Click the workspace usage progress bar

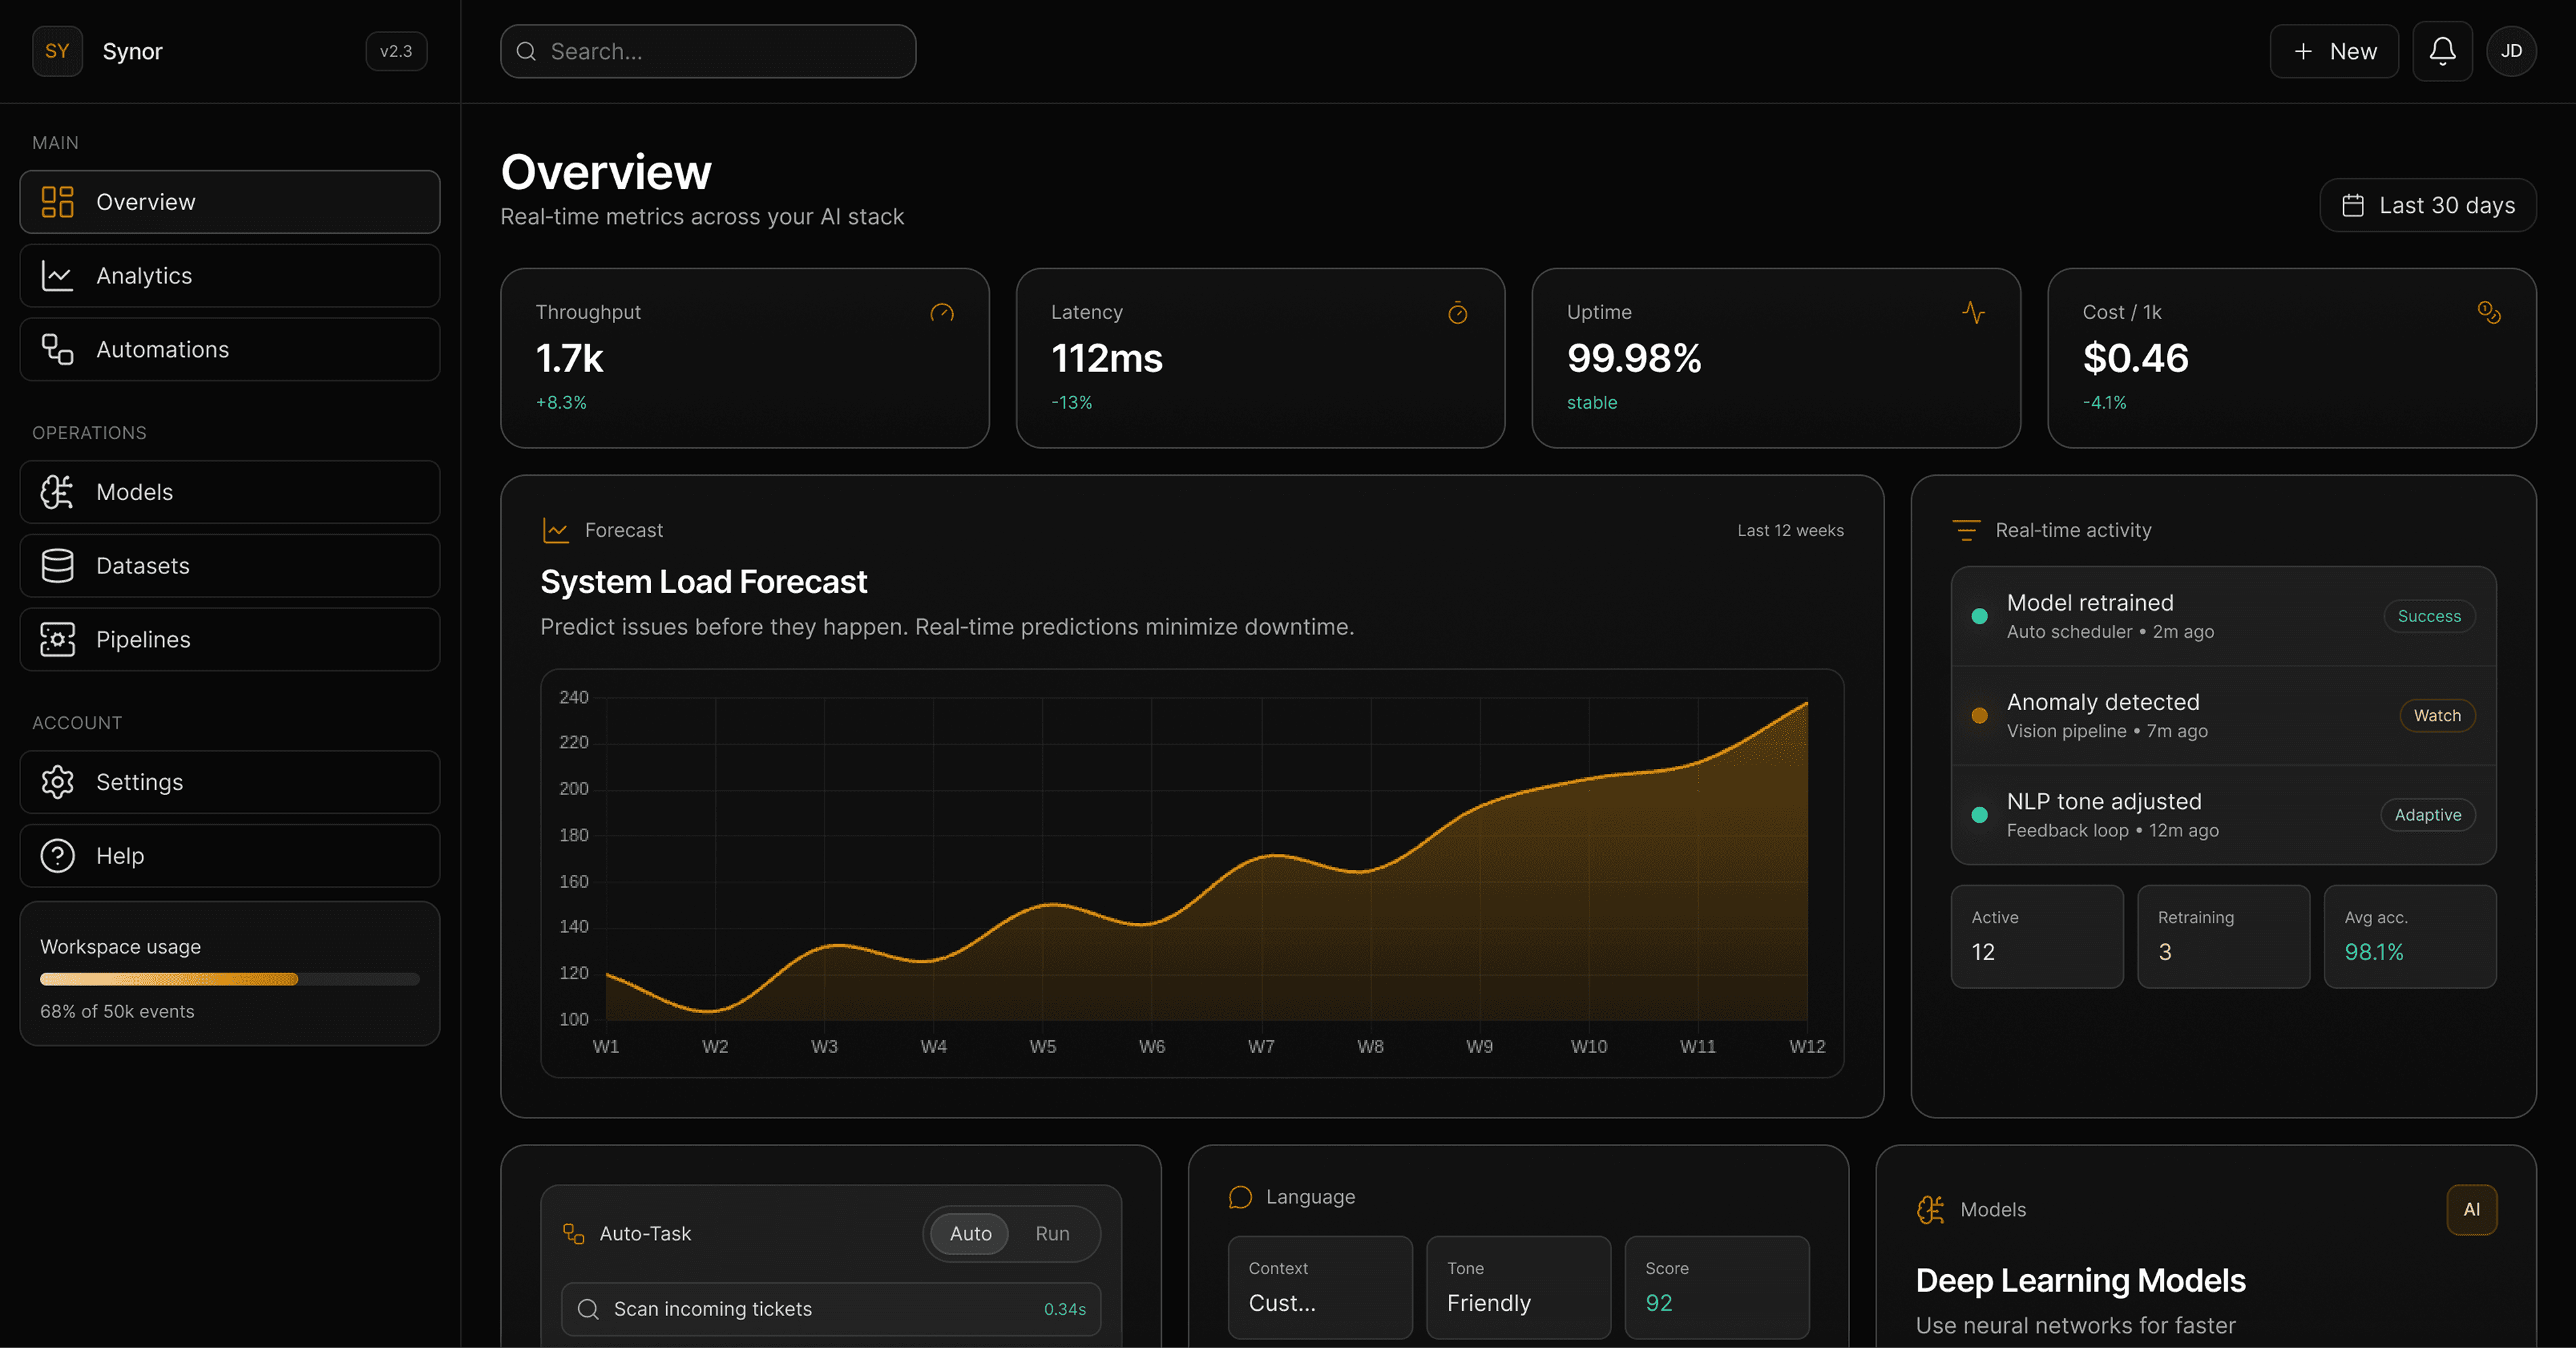(228, 979)
